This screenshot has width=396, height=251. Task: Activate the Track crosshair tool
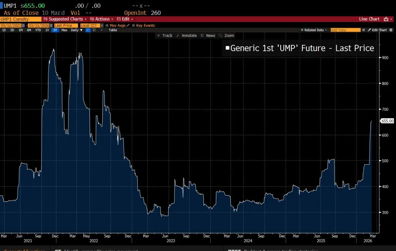click(x=165, y=36)
